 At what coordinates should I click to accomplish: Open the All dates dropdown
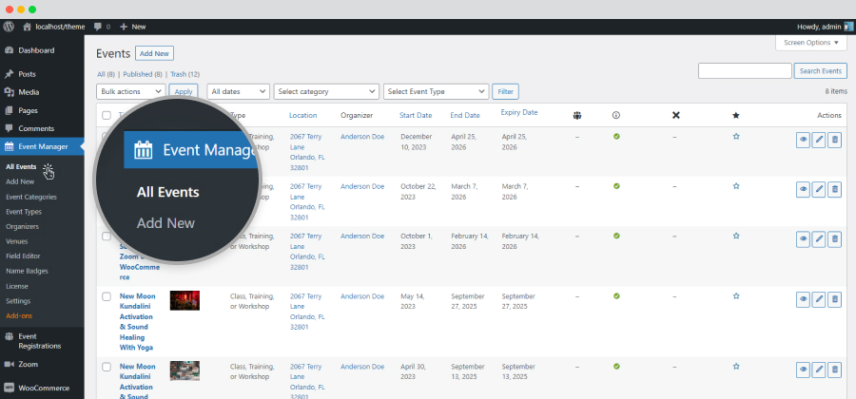click(239, 91)
